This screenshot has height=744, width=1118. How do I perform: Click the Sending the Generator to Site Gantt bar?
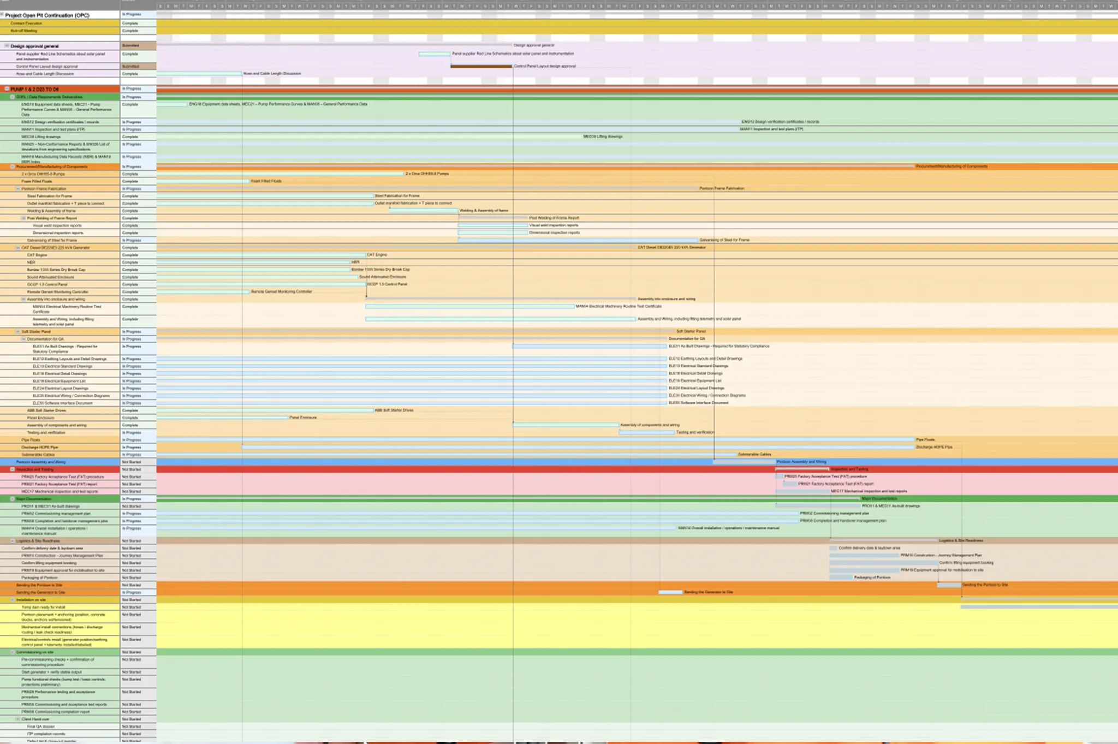(x=670, y=592)
